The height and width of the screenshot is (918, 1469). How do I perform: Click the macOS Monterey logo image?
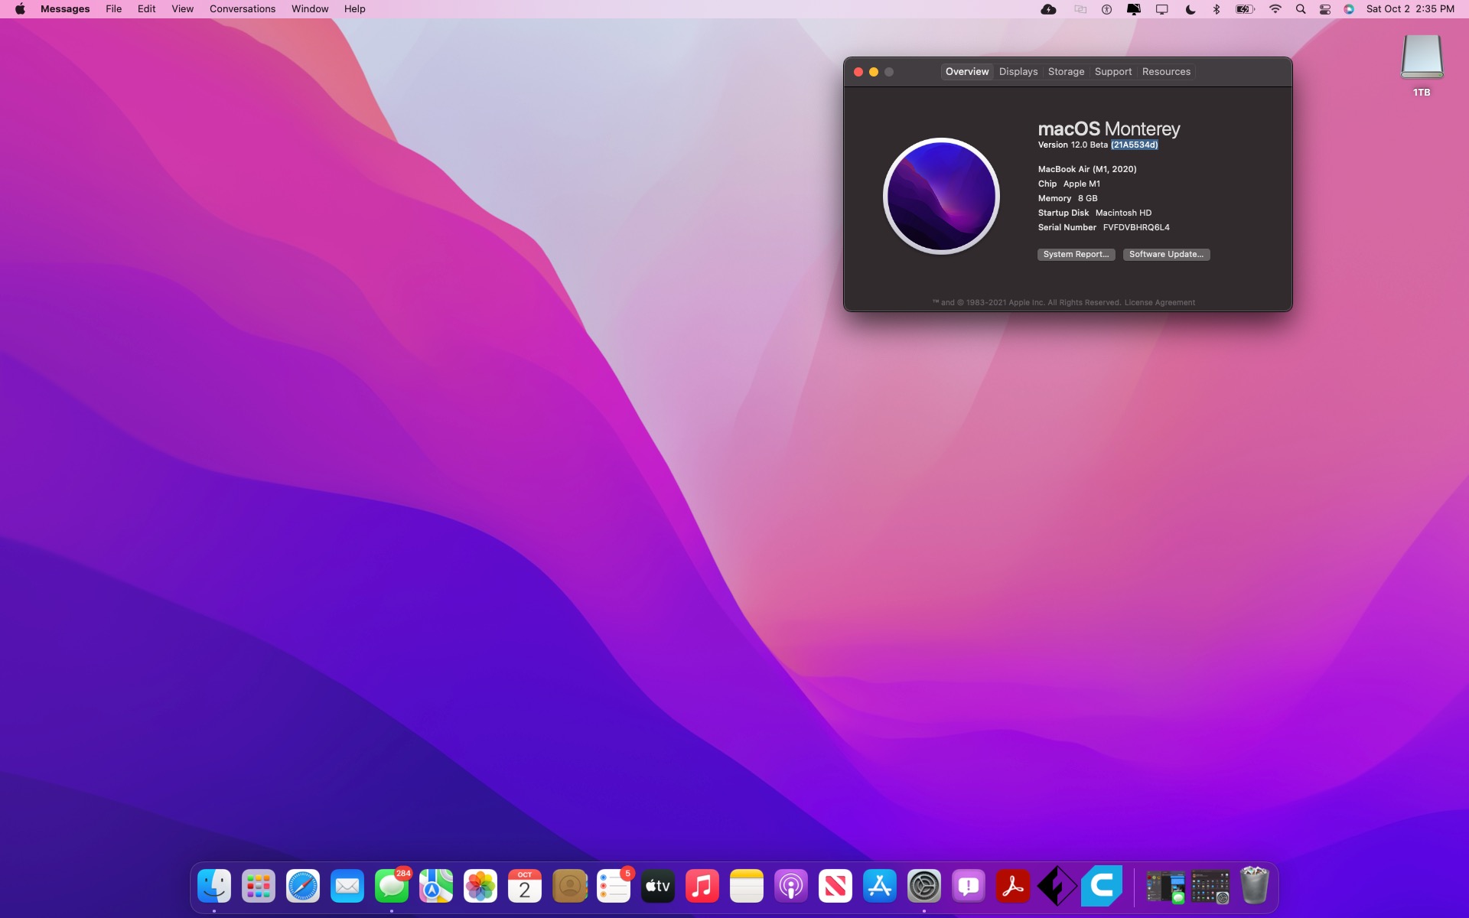coord(941,196)
